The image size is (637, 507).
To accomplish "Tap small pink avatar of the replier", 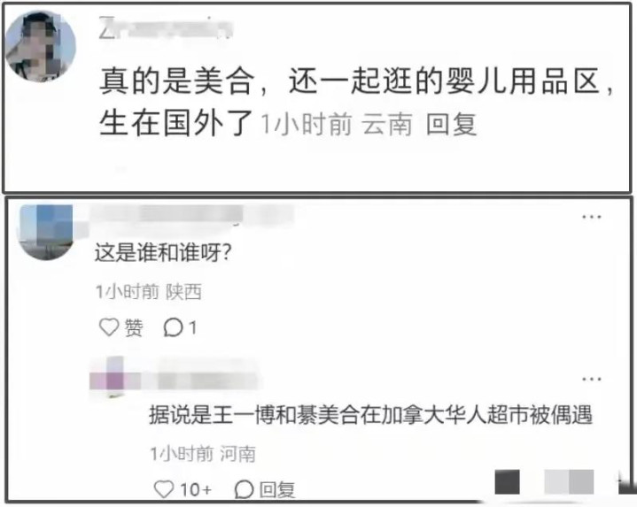I will pos(114,377).
